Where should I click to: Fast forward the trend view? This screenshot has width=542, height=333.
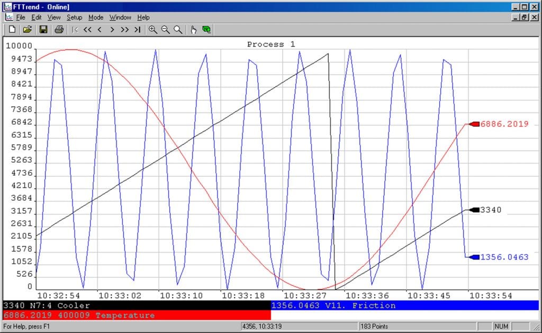click(x=125, y=30)
